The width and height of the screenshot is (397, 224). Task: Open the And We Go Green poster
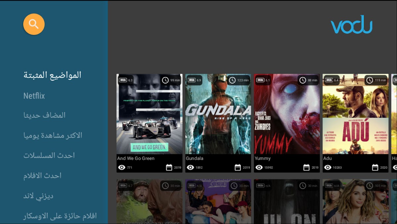(x=150, y=114)
